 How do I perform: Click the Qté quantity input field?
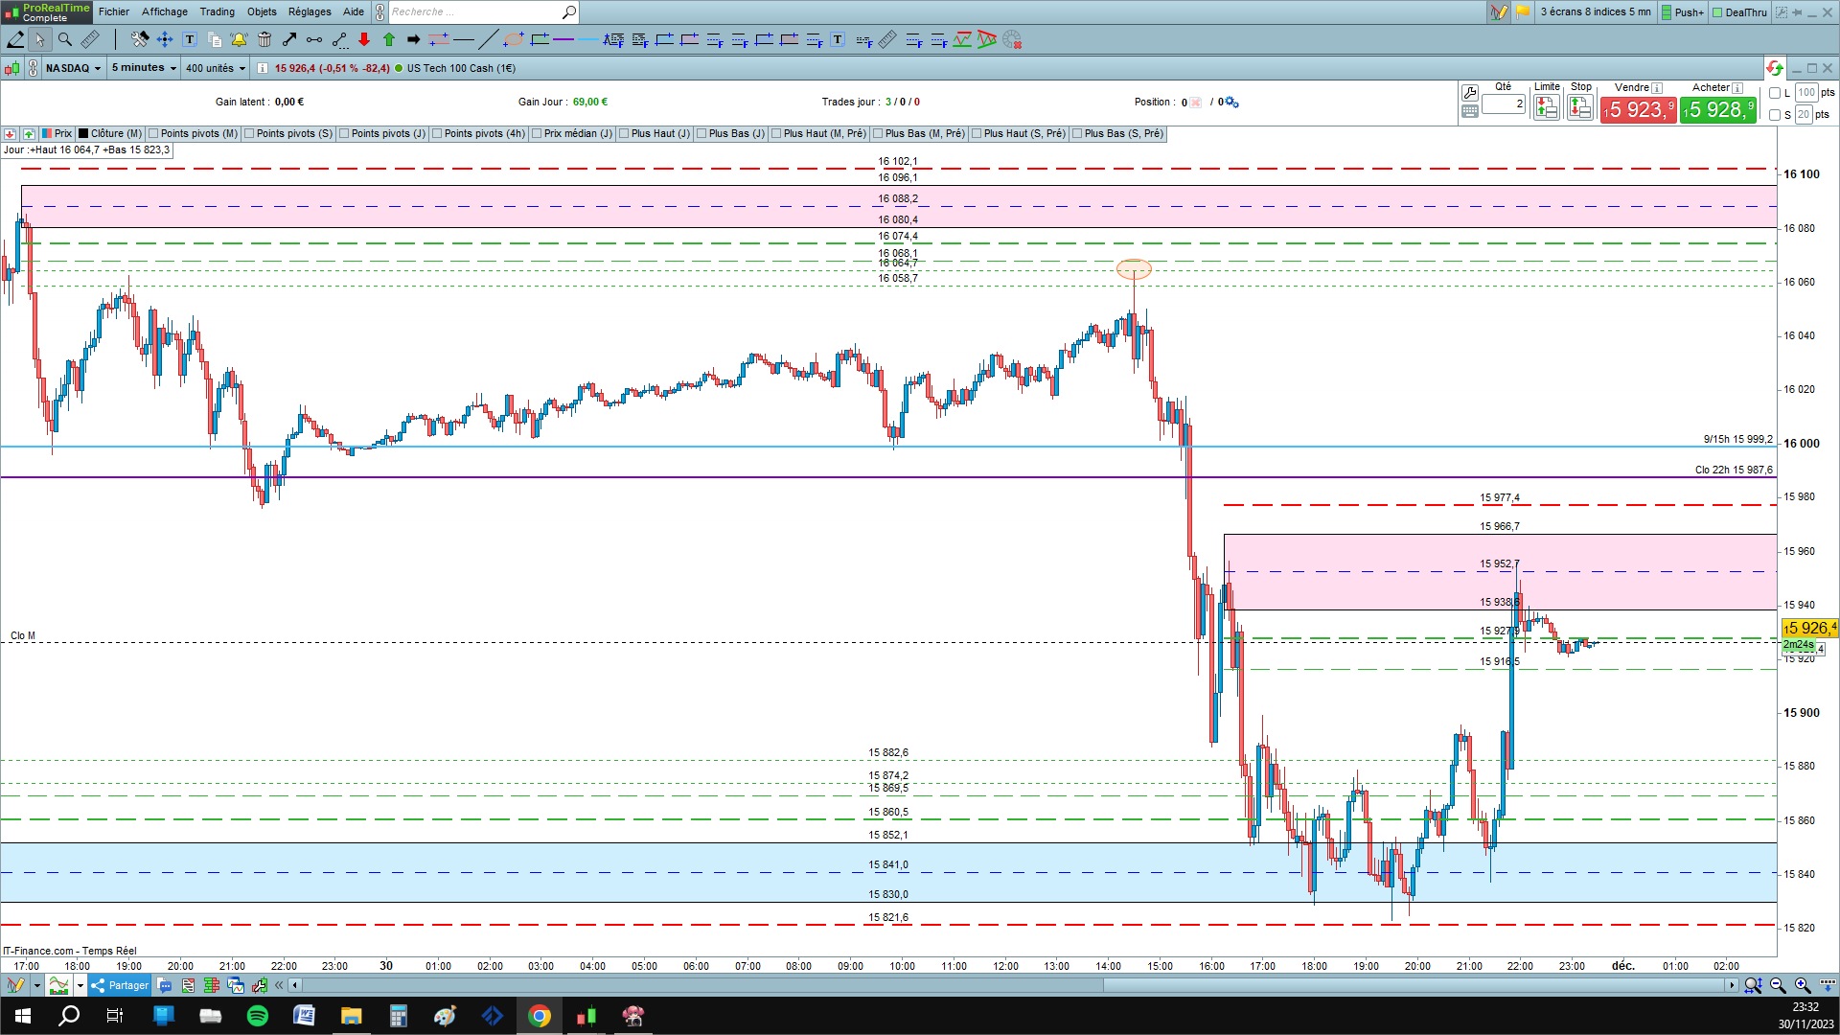1503,103
